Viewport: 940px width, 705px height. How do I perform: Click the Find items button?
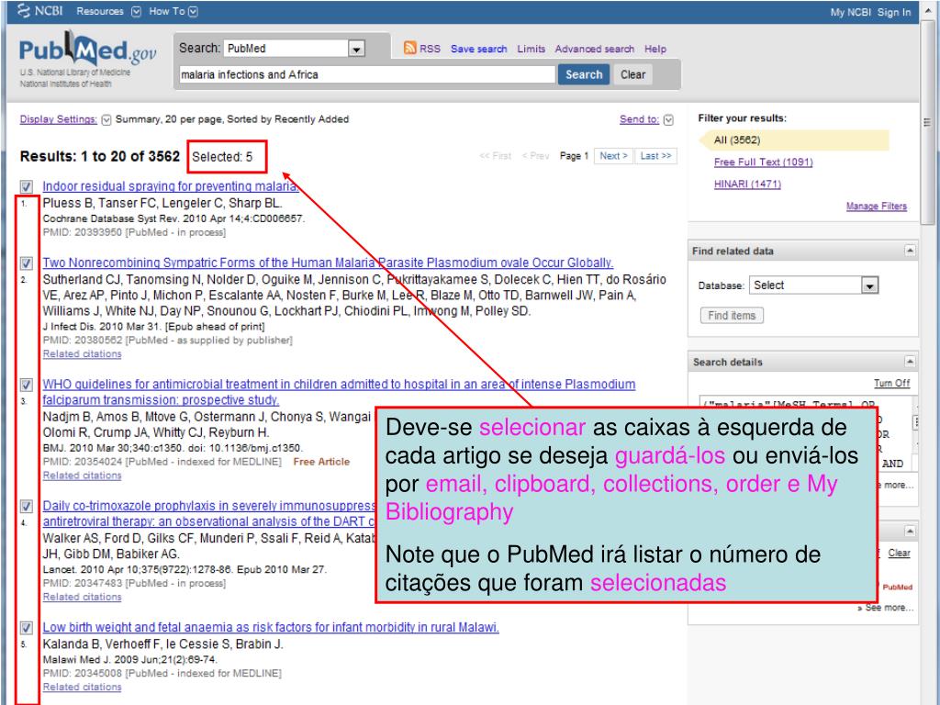tap(732, 316)
